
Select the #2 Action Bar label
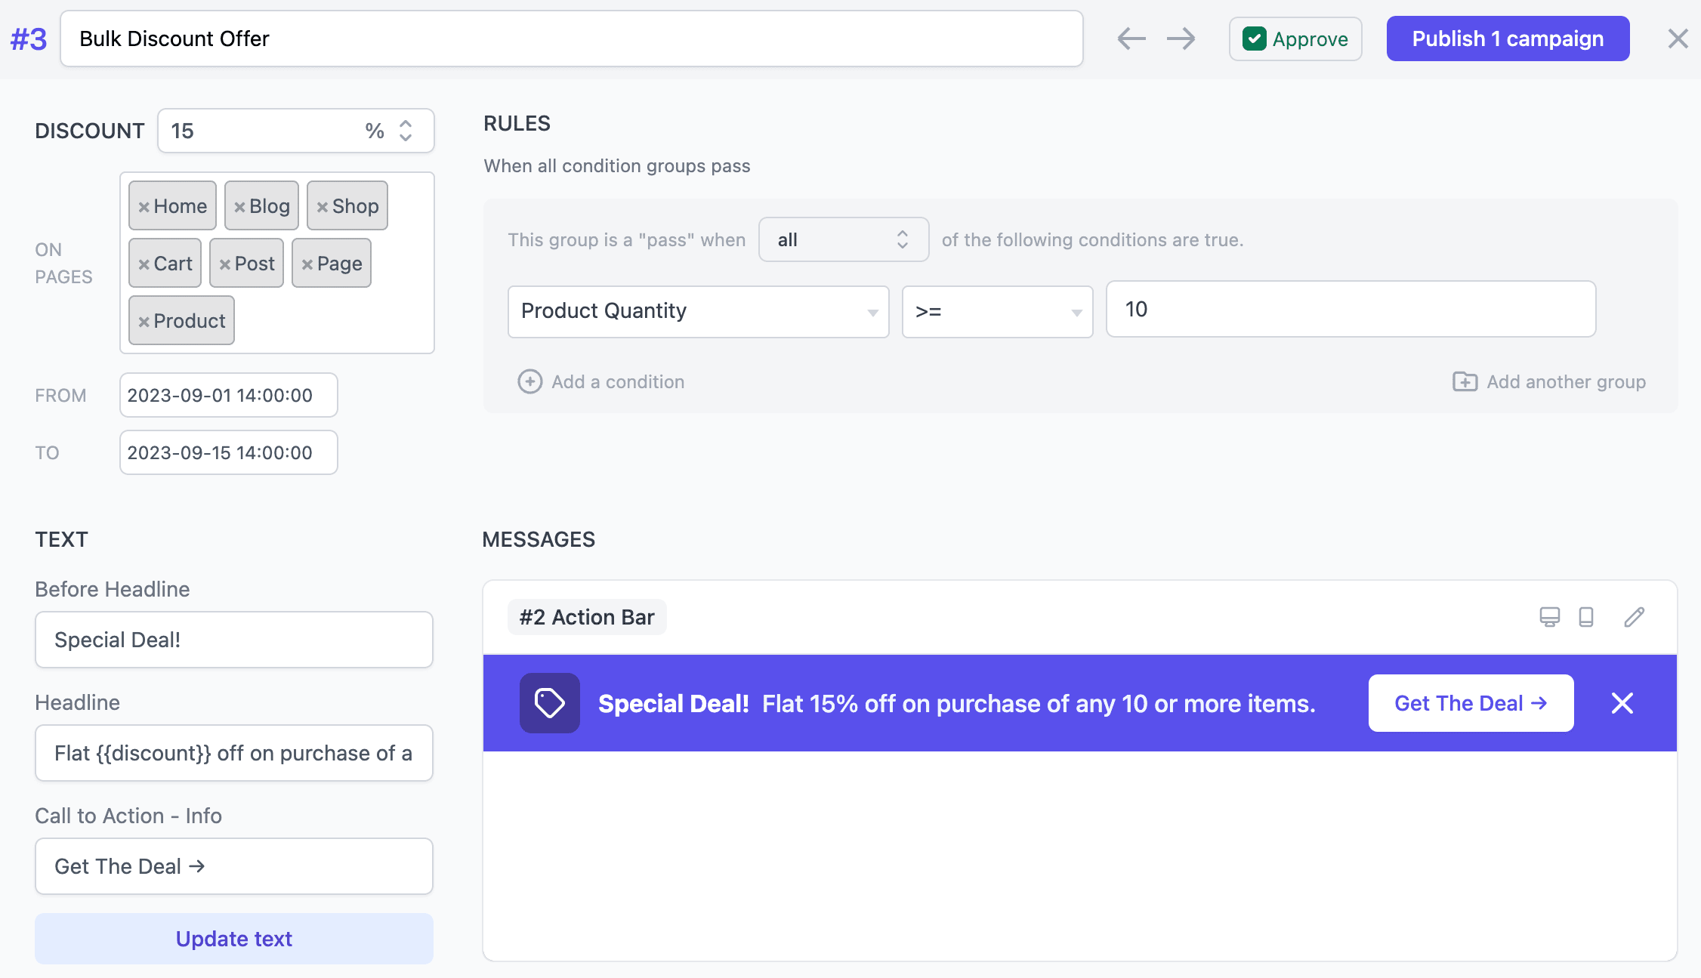[586, 617]
